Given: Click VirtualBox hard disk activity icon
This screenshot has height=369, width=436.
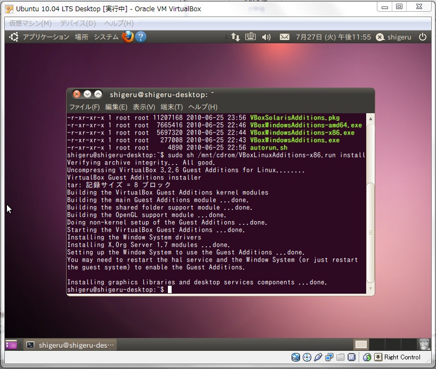Looking at the screenshot, I should coord(296,357).
